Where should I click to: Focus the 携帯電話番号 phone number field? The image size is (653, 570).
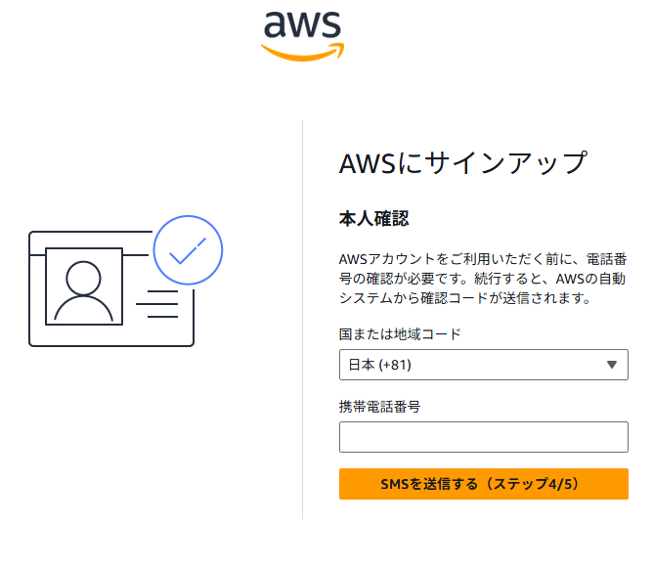tap(483, 437)
